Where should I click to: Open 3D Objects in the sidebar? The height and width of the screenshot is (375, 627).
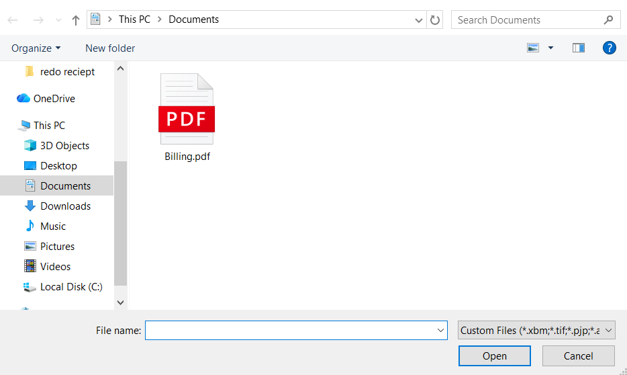pos(64,146)
